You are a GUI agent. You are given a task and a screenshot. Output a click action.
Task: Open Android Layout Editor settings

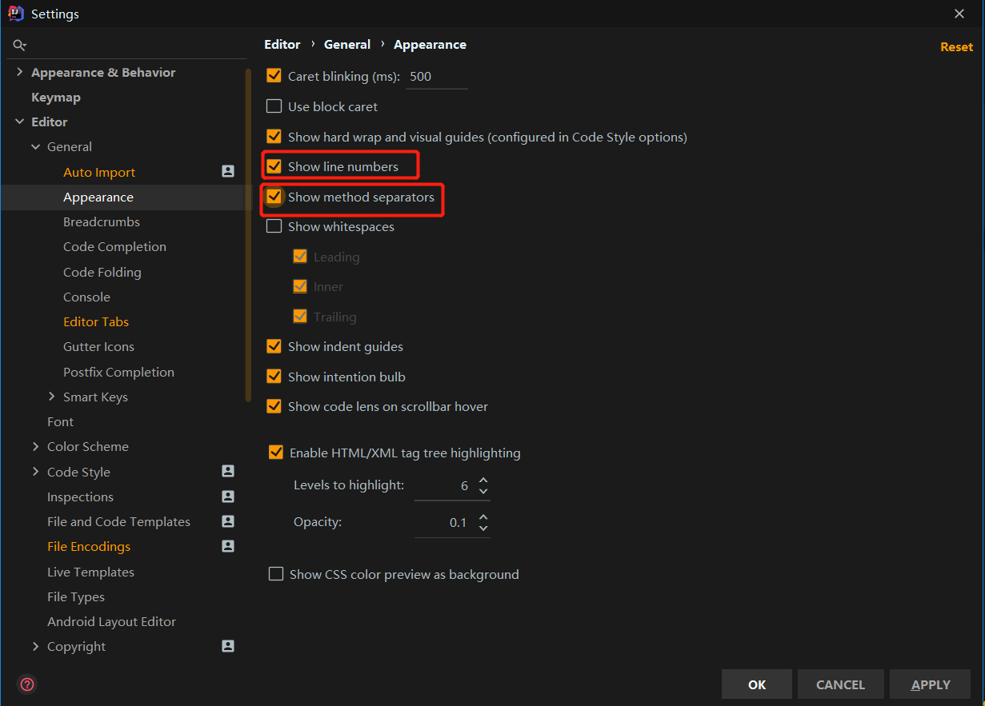click(x=111, y=621)
